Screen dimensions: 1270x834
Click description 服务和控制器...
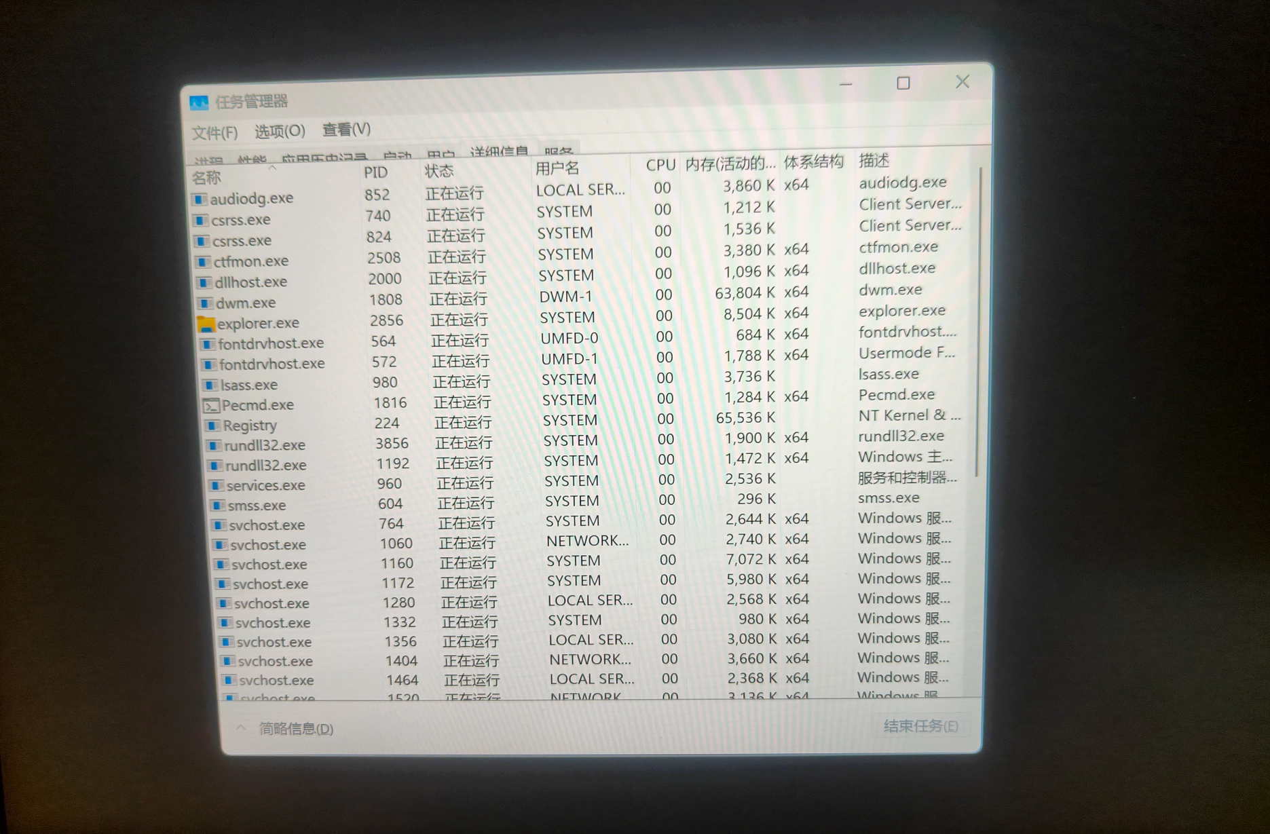pyautogui.click(x=908, y=477)
